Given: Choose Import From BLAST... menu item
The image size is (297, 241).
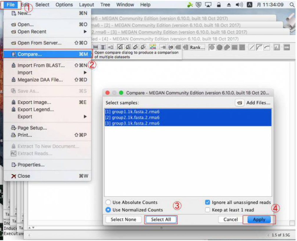Looking at the screenshot, I should (x=47, y=65).
